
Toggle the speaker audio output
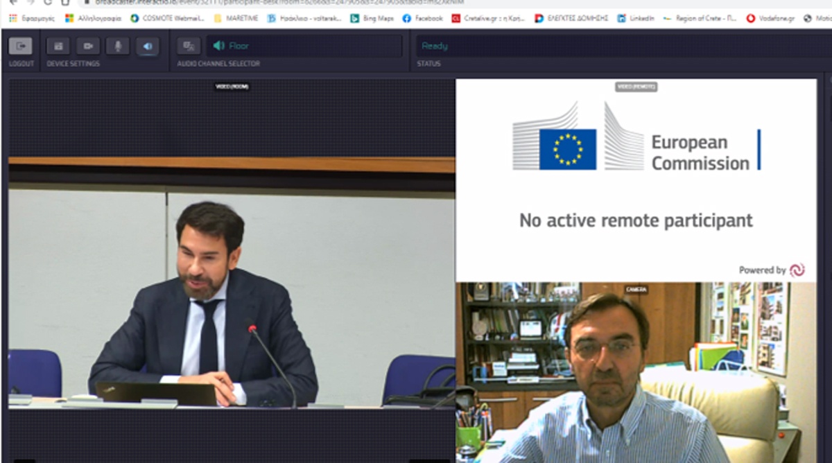[147, 46]
